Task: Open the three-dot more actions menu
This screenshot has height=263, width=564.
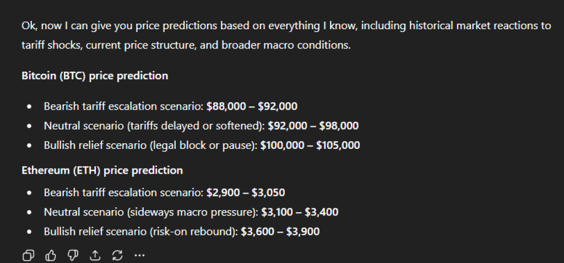Action: (139, 255)
